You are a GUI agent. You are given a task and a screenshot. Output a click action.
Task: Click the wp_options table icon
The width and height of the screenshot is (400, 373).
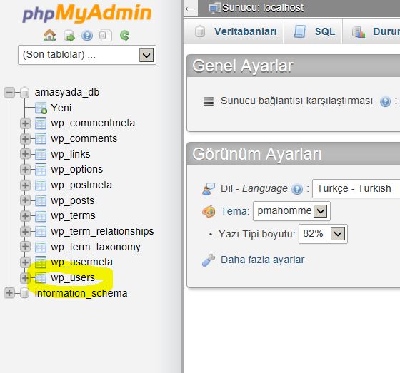pyautogui.click(x=41, y=170)
